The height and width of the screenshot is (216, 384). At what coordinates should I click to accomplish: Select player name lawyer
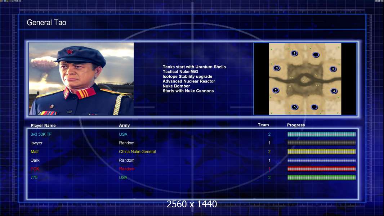36,143
